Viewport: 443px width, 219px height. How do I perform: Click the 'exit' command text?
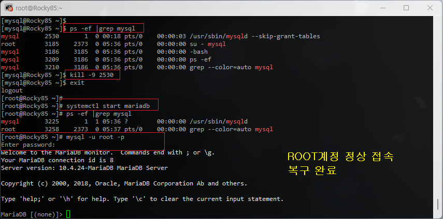coord(77,83)
